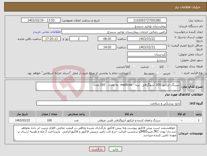207x156 pixels.
Task: Click the جزئیات اطلاعات نیاز page title
Action: coord(188,7)
